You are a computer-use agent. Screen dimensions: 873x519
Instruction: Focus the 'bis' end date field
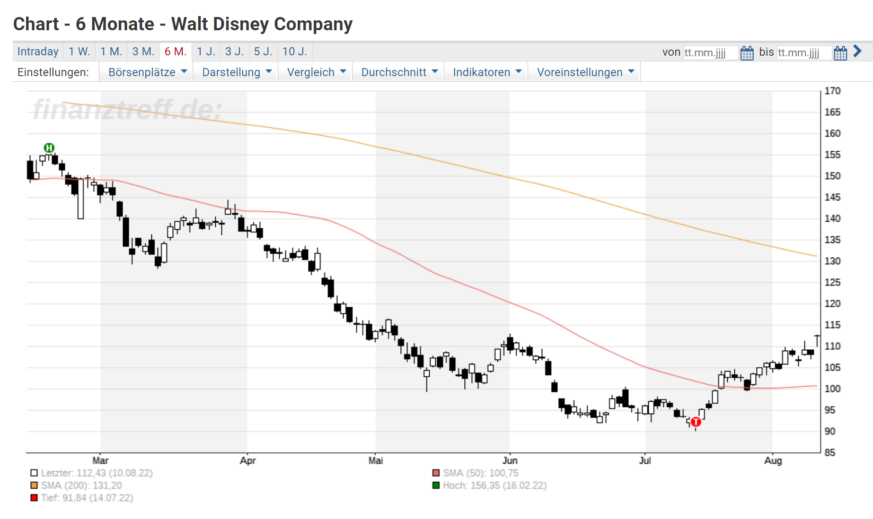coord(804,52)
